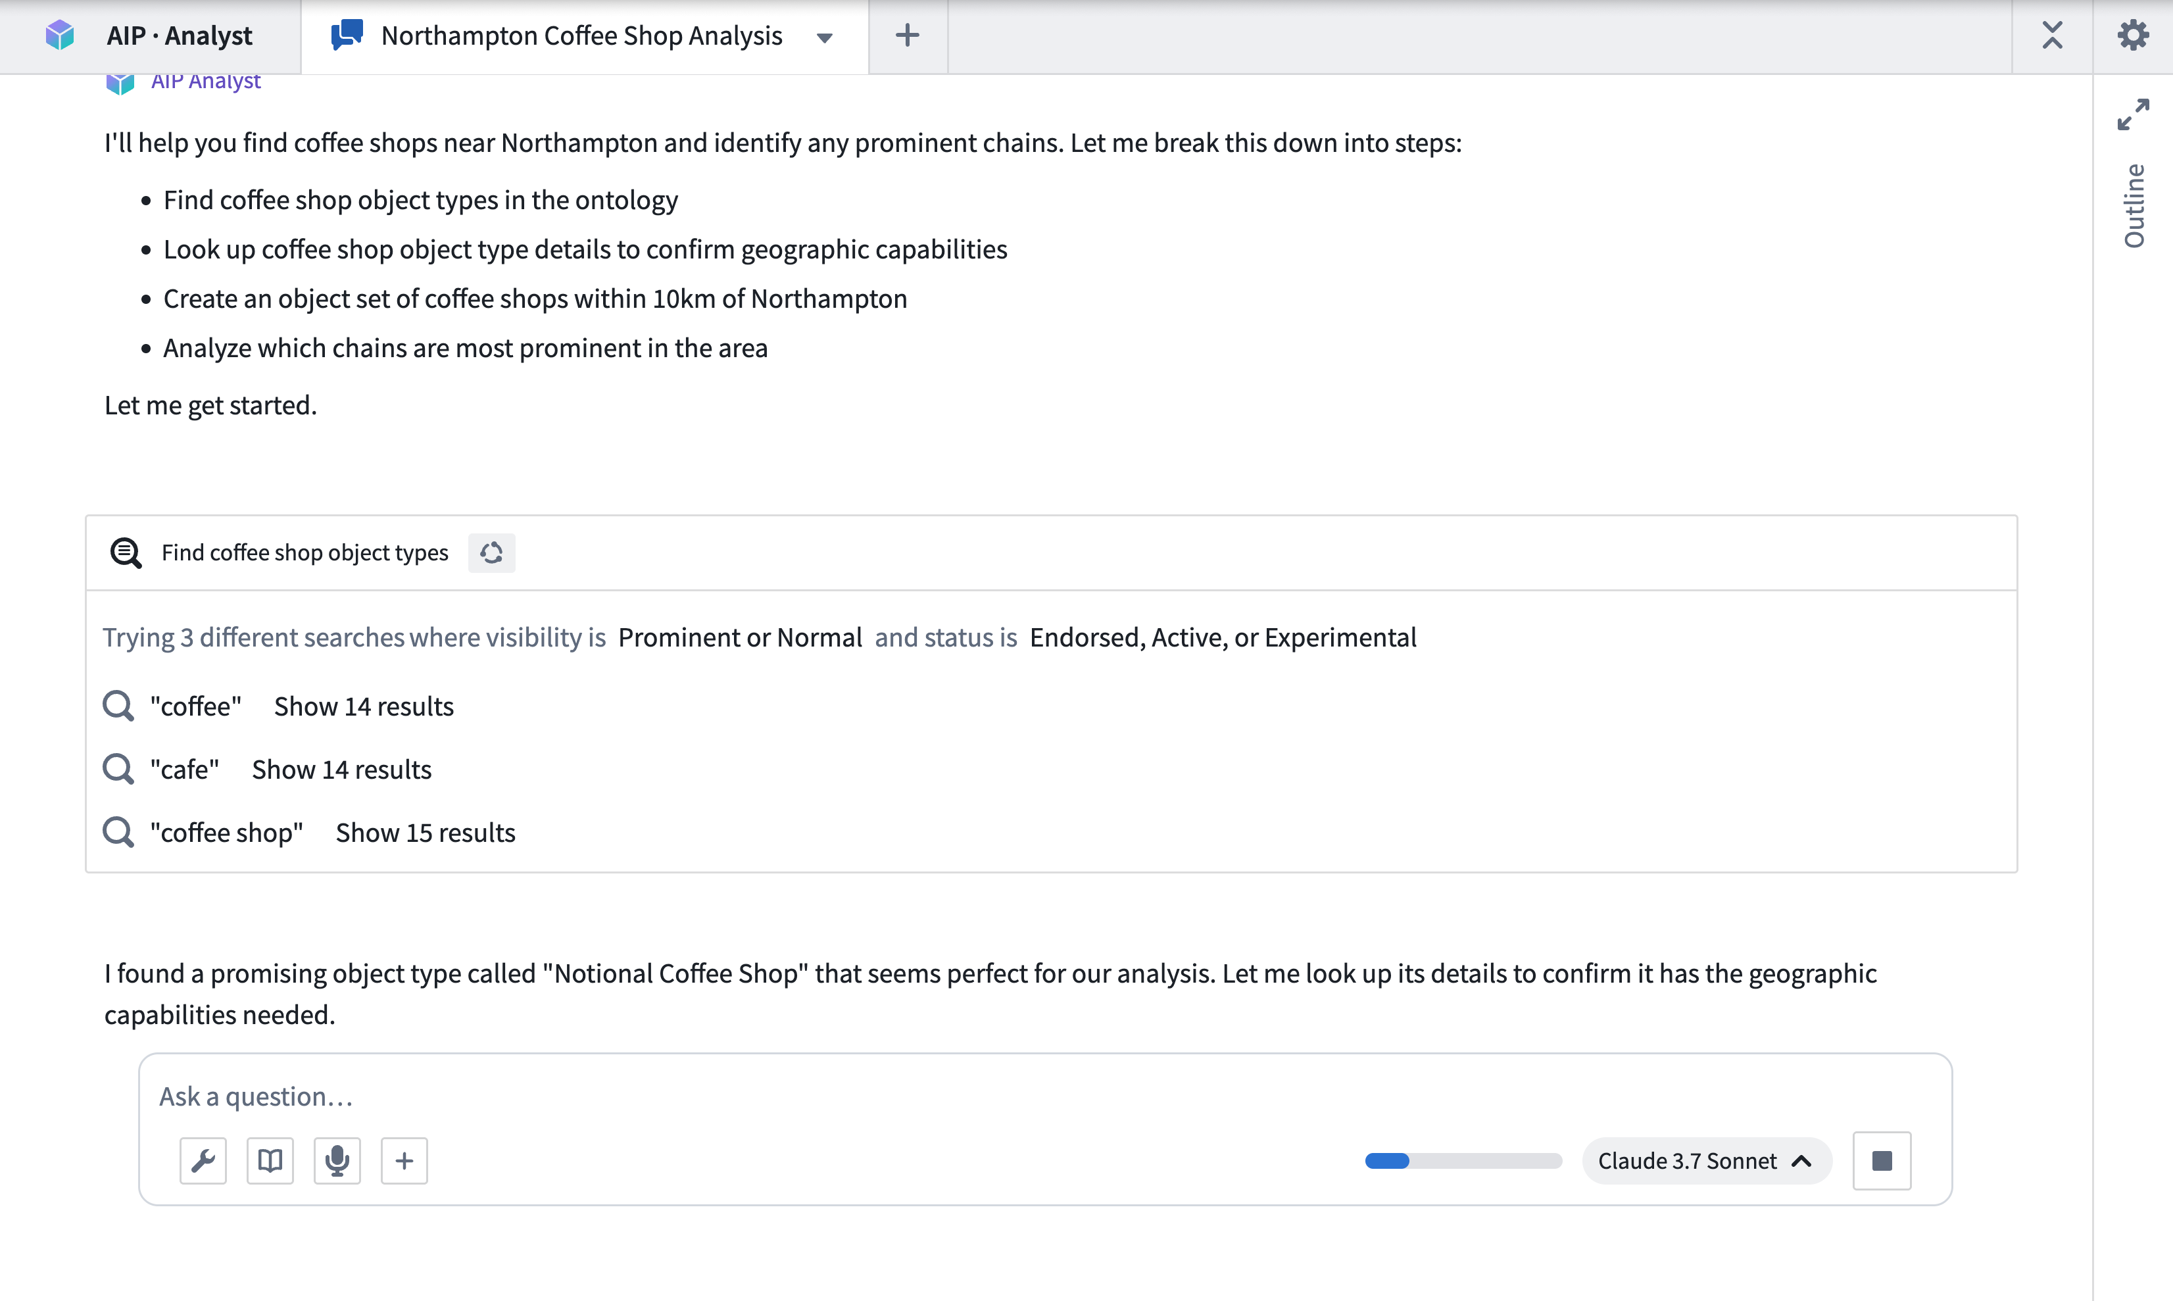Open the Outline side panel
The height and width of the screenshot is (1301, 2173).
2134,203
